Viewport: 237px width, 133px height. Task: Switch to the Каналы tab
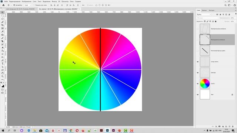click(x=204, y=10)
